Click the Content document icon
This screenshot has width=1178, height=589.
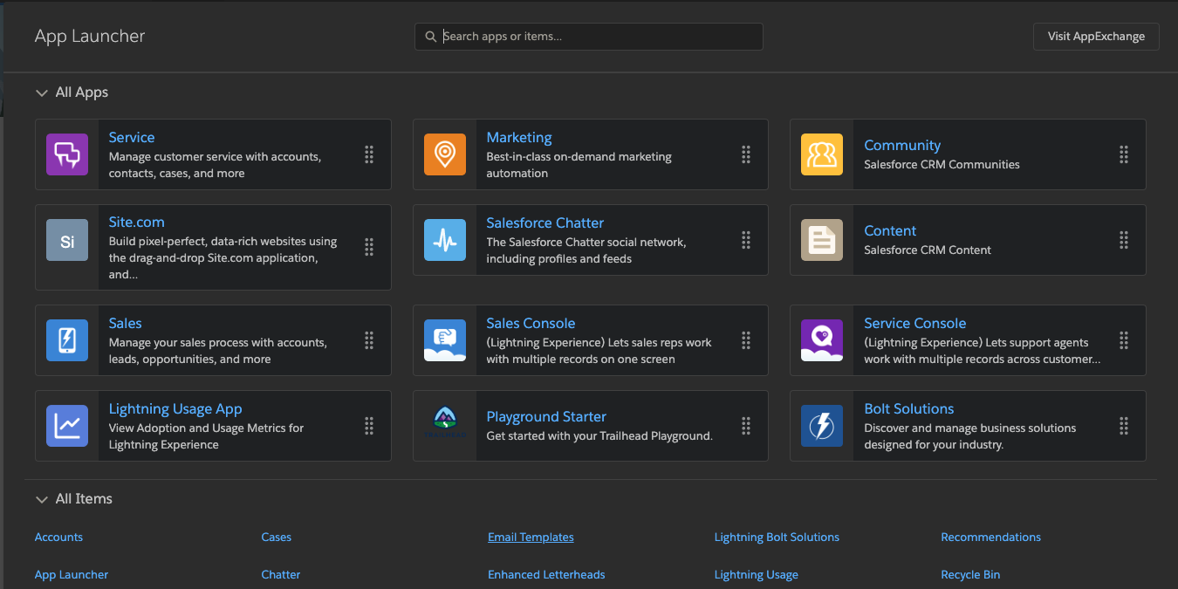(822, 240)
